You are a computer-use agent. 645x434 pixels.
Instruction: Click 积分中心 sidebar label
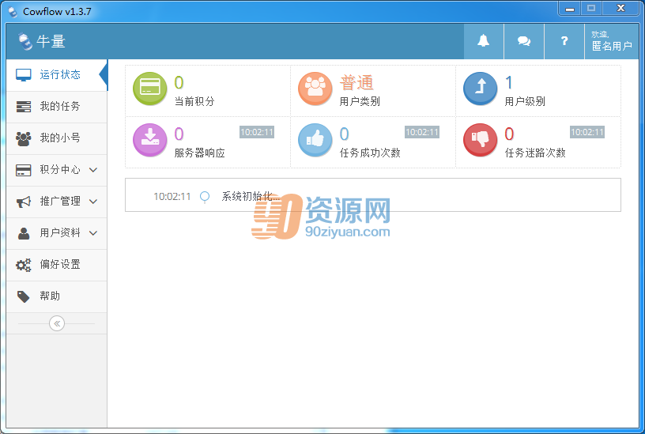click(60, 170)
